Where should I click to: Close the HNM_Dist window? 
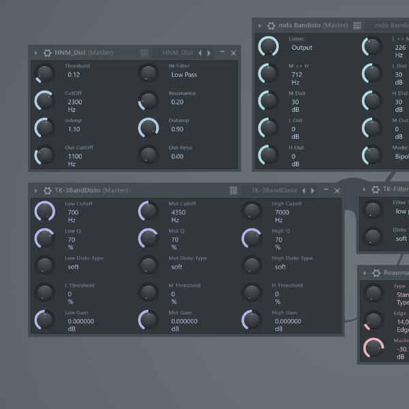point(233,53)
